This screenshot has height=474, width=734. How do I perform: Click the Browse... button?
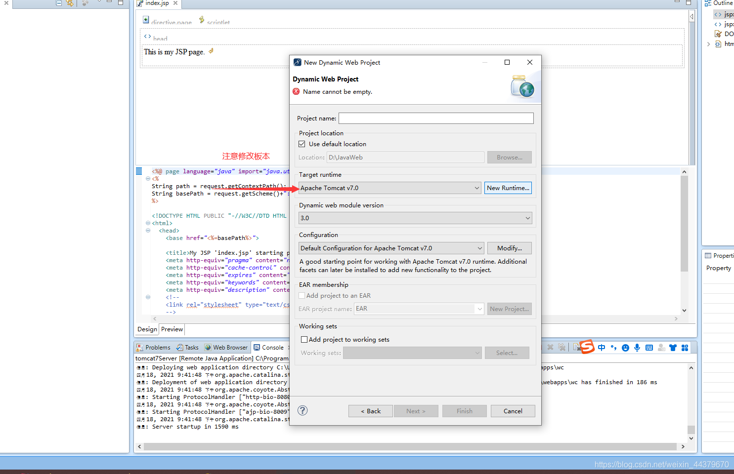click(510, 158)
